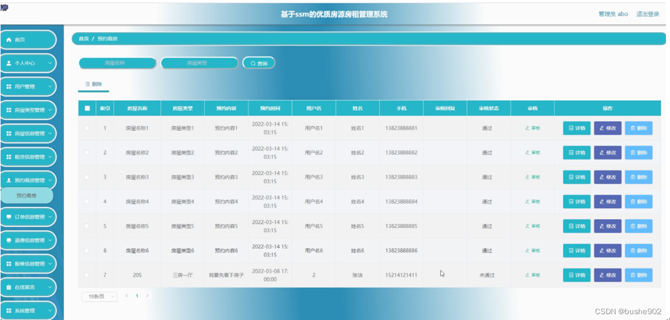Click the 用户管理 grid icon
670x320 pixels.
(x=9, y=86)
